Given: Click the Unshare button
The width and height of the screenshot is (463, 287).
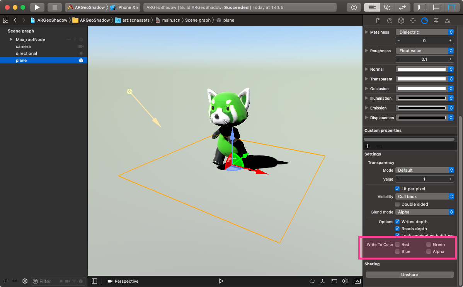Looking at the screenshot, I should [x=410, y=275].
